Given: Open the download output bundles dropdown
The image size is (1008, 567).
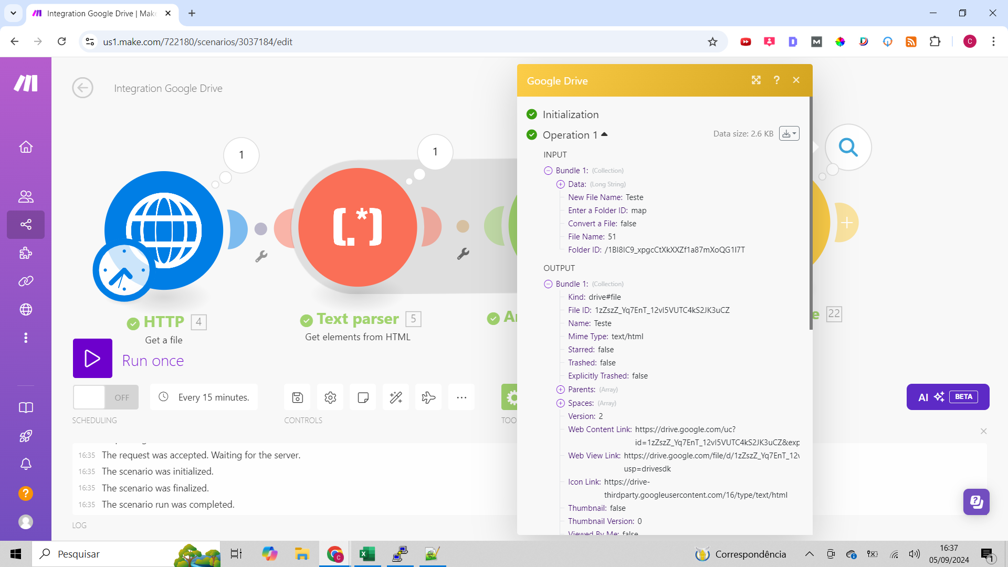Looking at the screenshot, I should click(x=789, y=134).
